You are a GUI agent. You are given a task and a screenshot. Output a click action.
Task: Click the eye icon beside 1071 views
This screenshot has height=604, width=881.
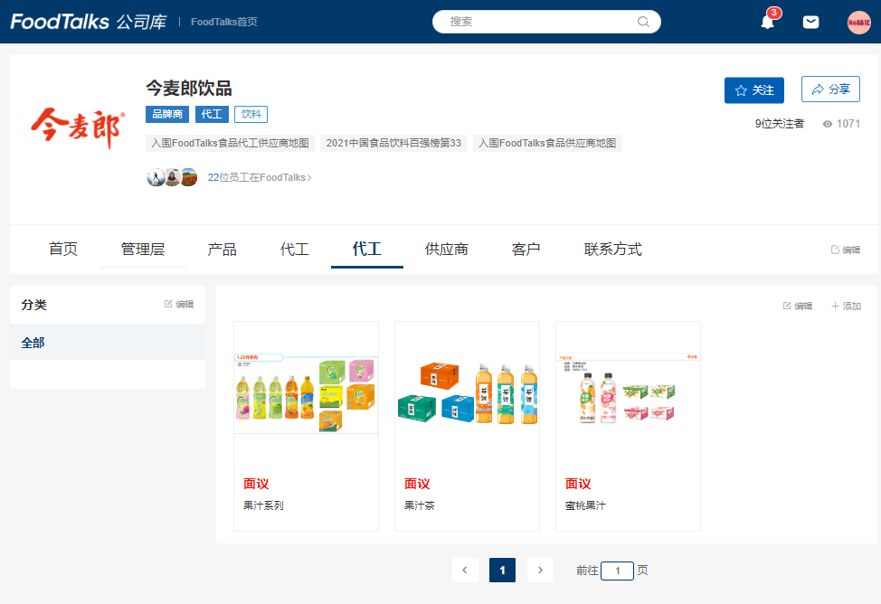tap(827, 124)
